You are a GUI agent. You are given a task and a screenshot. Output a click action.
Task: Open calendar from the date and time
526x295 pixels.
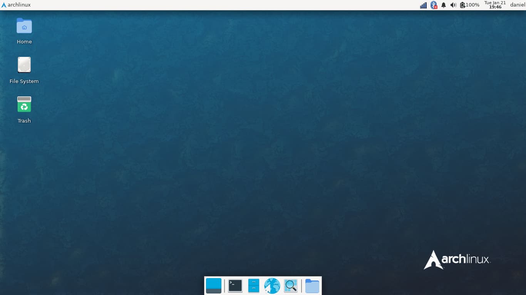(x=495, y=5)
